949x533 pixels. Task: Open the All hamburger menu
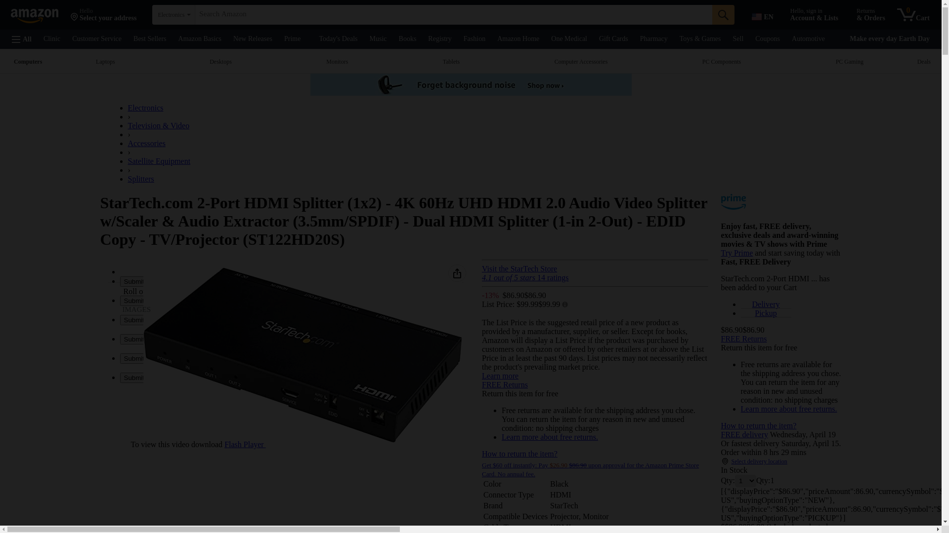point(22,39)
